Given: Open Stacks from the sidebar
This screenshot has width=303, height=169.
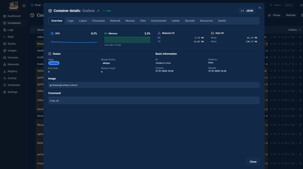Looking at the screenshot, I should 12,44.
